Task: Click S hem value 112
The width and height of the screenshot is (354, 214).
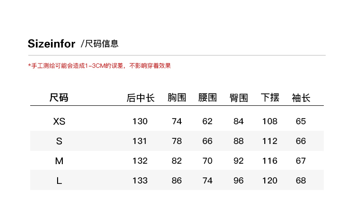Action: pos(270,141)
